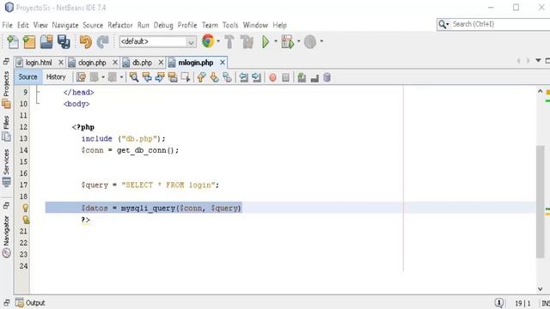Click the red Start Macro Recording icon
Screen dimensions: 550x309
[272, 77]
